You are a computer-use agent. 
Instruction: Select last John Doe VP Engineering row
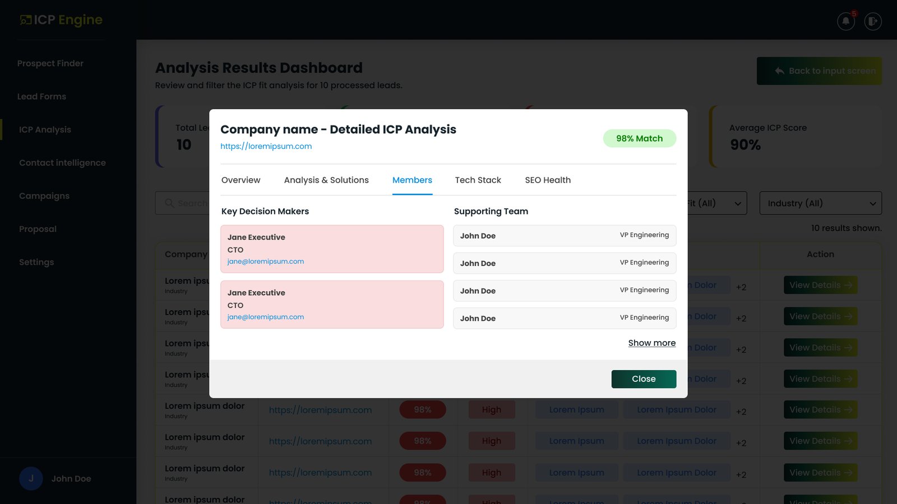point(565,318)
